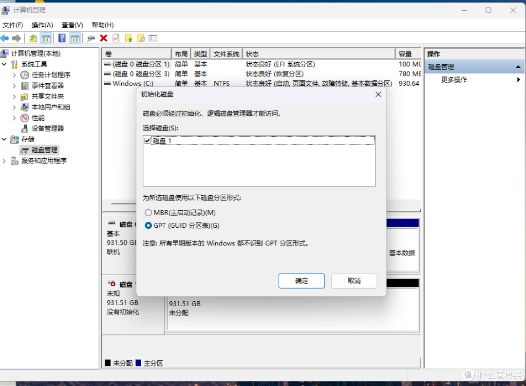Toggle show/hide action pane icon
526x386 pixels.
tap(75, 38)
